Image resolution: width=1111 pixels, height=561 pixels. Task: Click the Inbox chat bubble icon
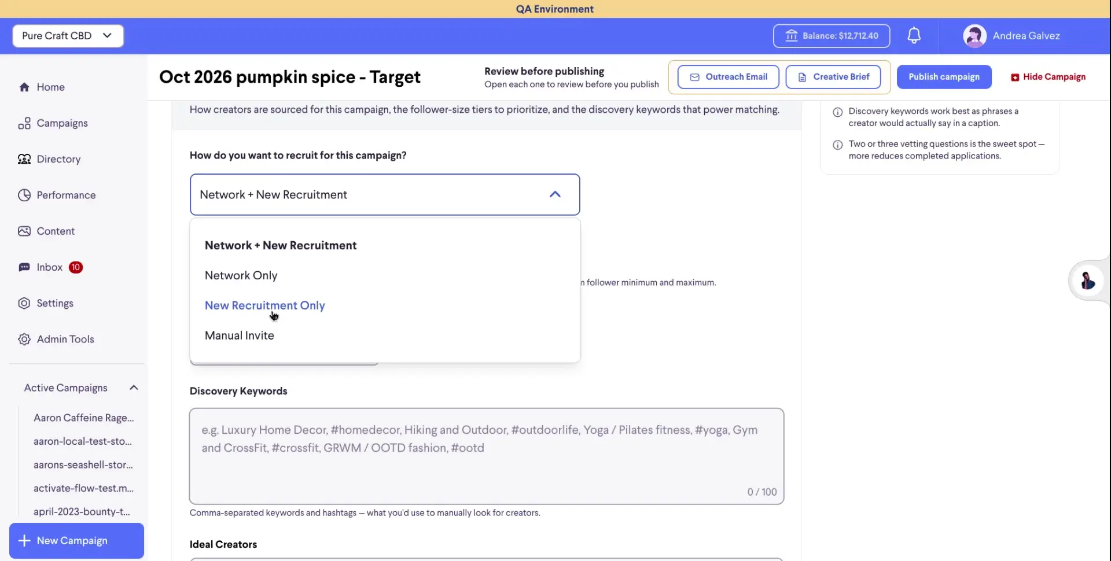(24, 267)
